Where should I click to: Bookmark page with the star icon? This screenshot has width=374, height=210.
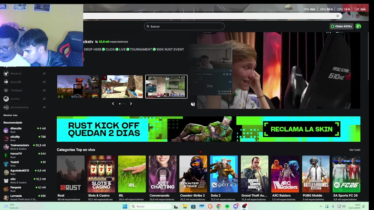(337, 16)
